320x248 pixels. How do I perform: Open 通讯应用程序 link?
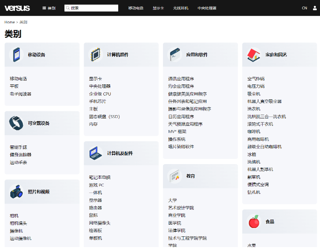click(x=181, y=79)
